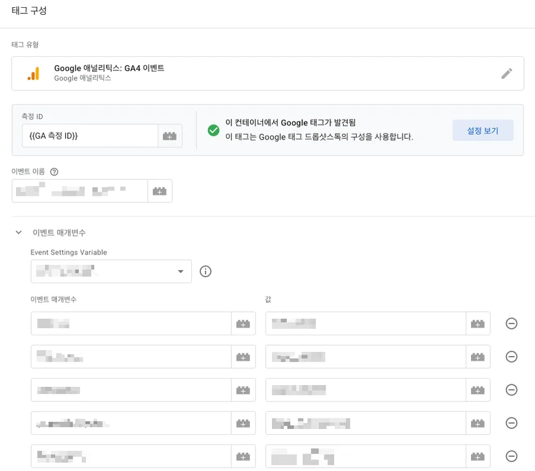The height and width of the screenshot is (471, 535).
Task: Insert variable in fifth parameter name field
Action: (x=244, y=456)
